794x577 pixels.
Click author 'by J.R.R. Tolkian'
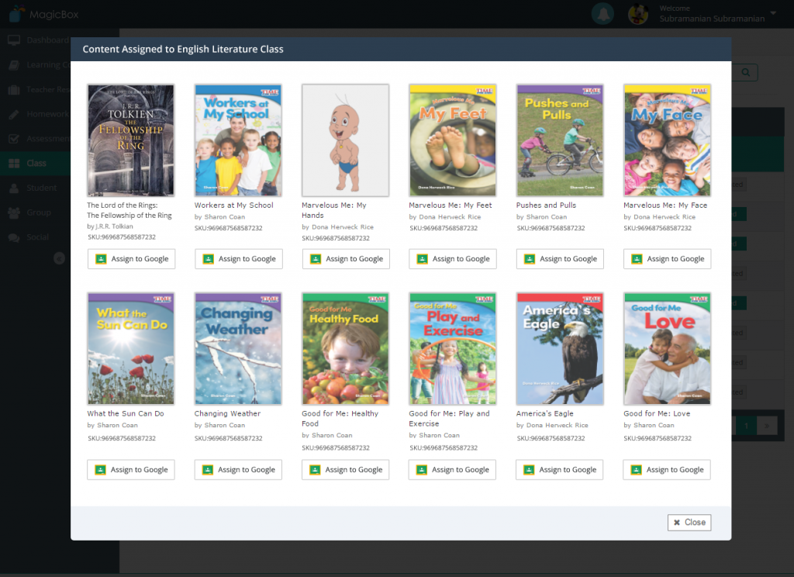point(110,226)
